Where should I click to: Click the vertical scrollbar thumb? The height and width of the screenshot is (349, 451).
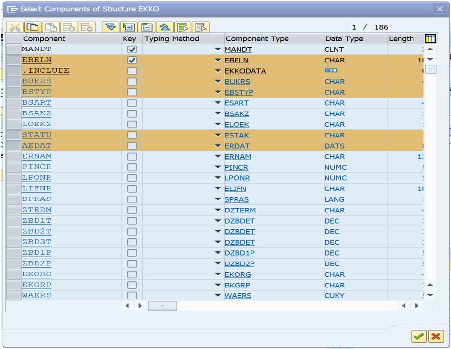pyautogui.click(x=431, y=70)
